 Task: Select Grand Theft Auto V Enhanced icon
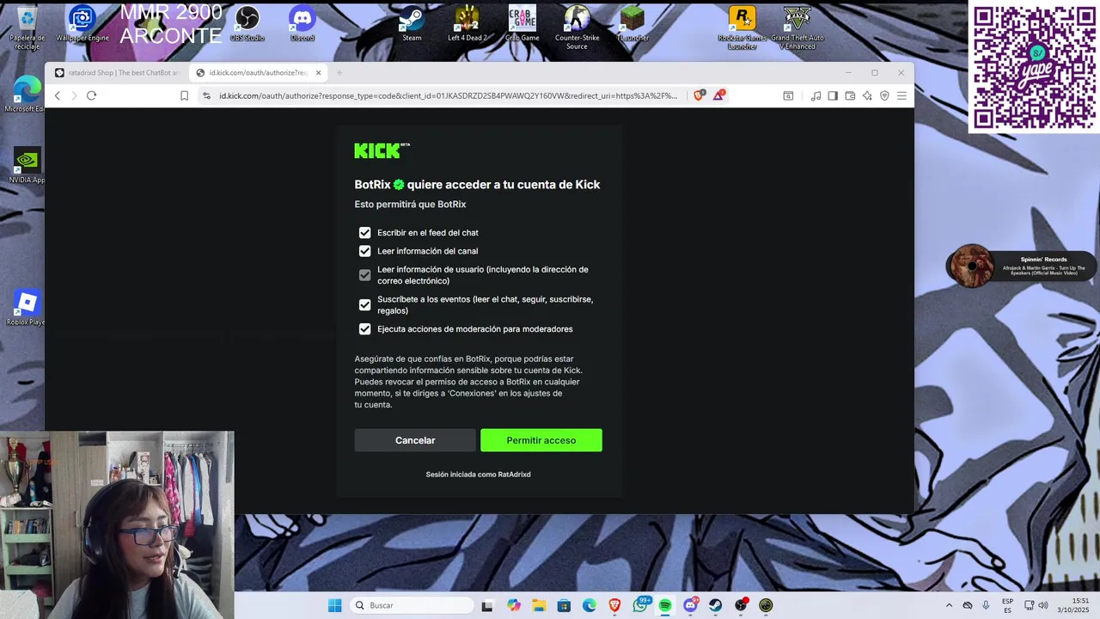coord(797,28)
